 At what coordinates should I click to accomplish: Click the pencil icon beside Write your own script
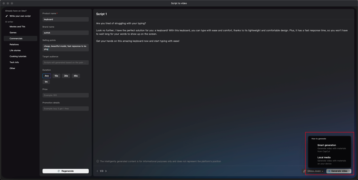(7, 16)
